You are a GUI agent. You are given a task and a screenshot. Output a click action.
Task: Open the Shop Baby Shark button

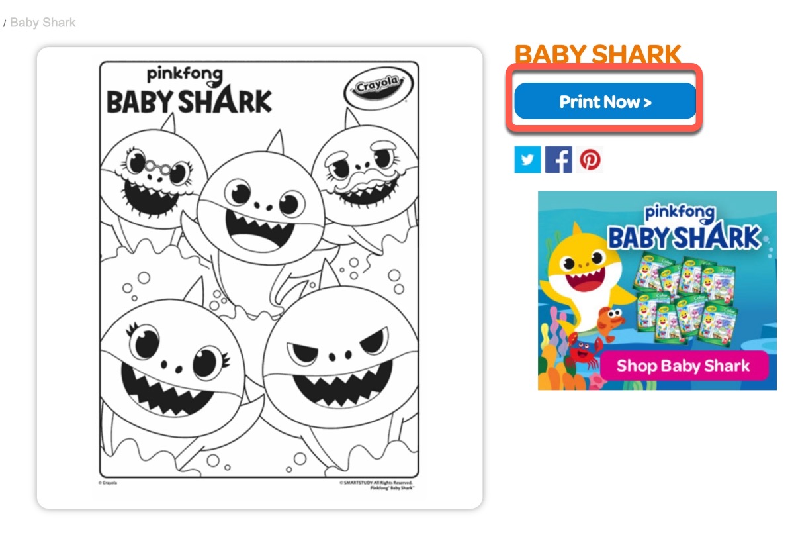click(x=684, y=366)
